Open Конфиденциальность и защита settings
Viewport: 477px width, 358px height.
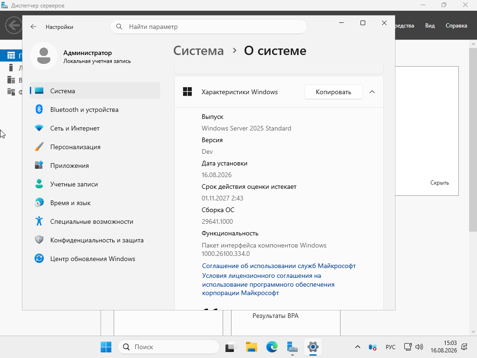click(95, 240)
